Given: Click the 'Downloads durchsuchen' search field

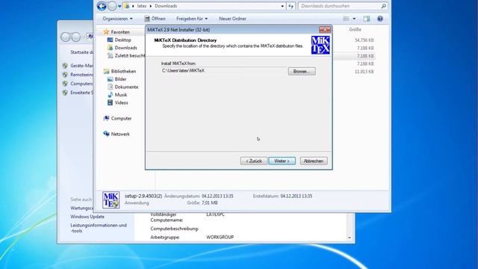Looking at the screenshot, I should [x=339, y=6].
